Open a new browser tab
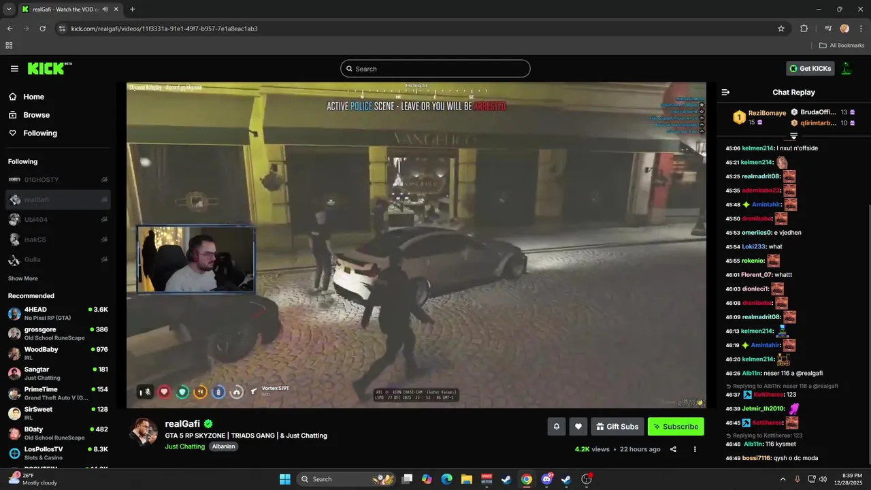The width and height of the screenshot is (871, 490). tap(132, 9)
